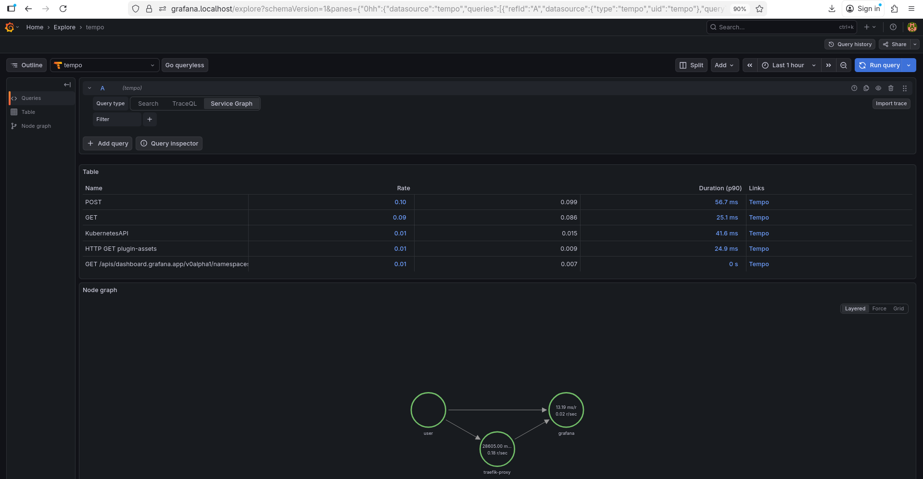Image resolution: width=923 pixels, height=479 pixels.
Task: Shift time range backwards
Action: [750, 65]
